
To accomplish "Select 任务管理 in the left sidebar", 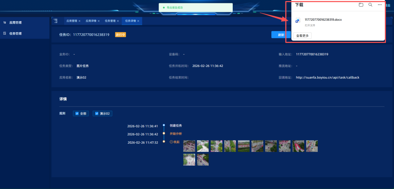I will tap(15, 34).
